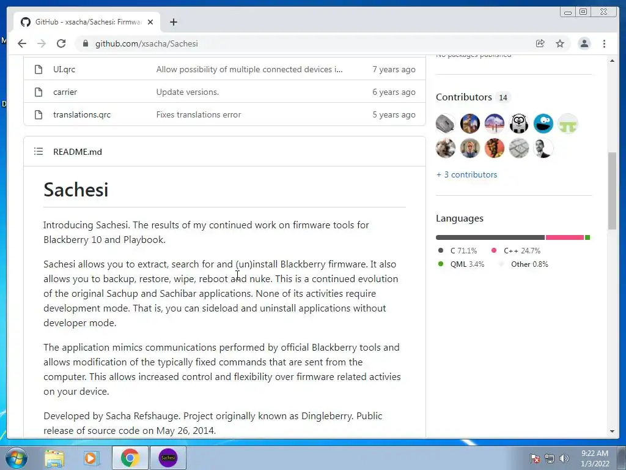Click the file icon beside carrier

tap(39, 92)
